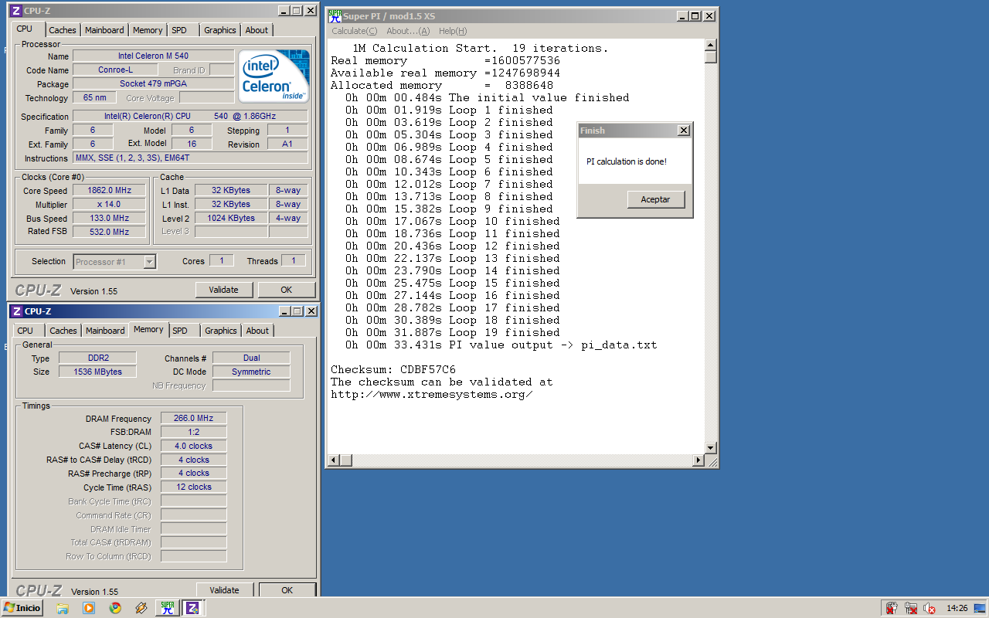This screenshot has height=618, width=989.
Task: Select Mainboard tab in lower CPU-Z window
Action: click(x=105, y=331)
